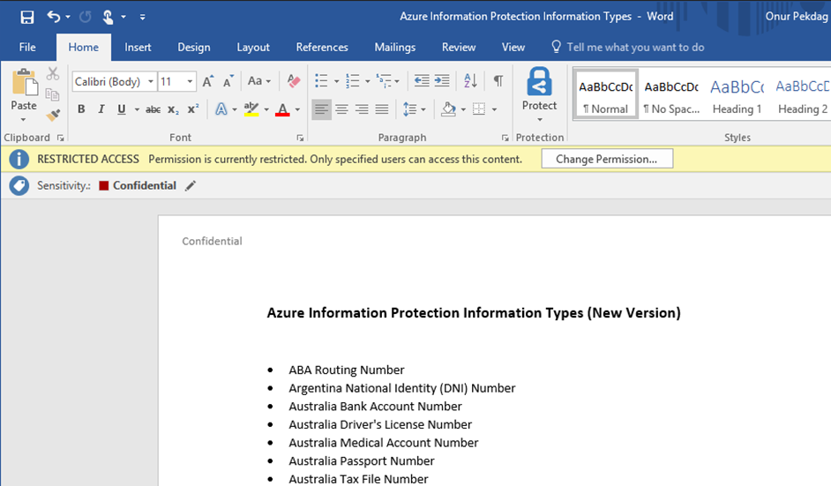Apply paragraph Shading paint bucket
Viewport: 831px width, 486px height.
click(448, 109)
